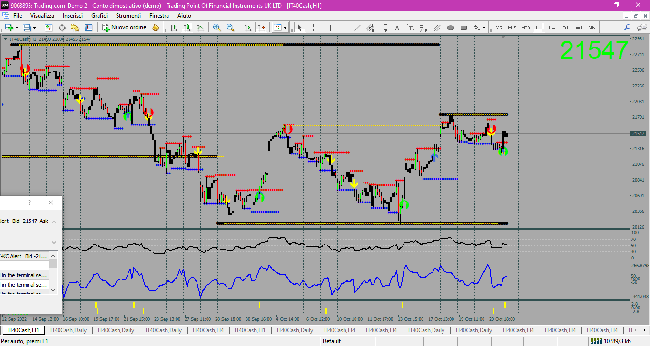
Task: Open the Navigator star-folder icon
Action: coord(75,28)
